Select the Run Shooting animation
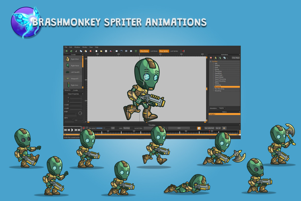301x201 pixels. 227,89
